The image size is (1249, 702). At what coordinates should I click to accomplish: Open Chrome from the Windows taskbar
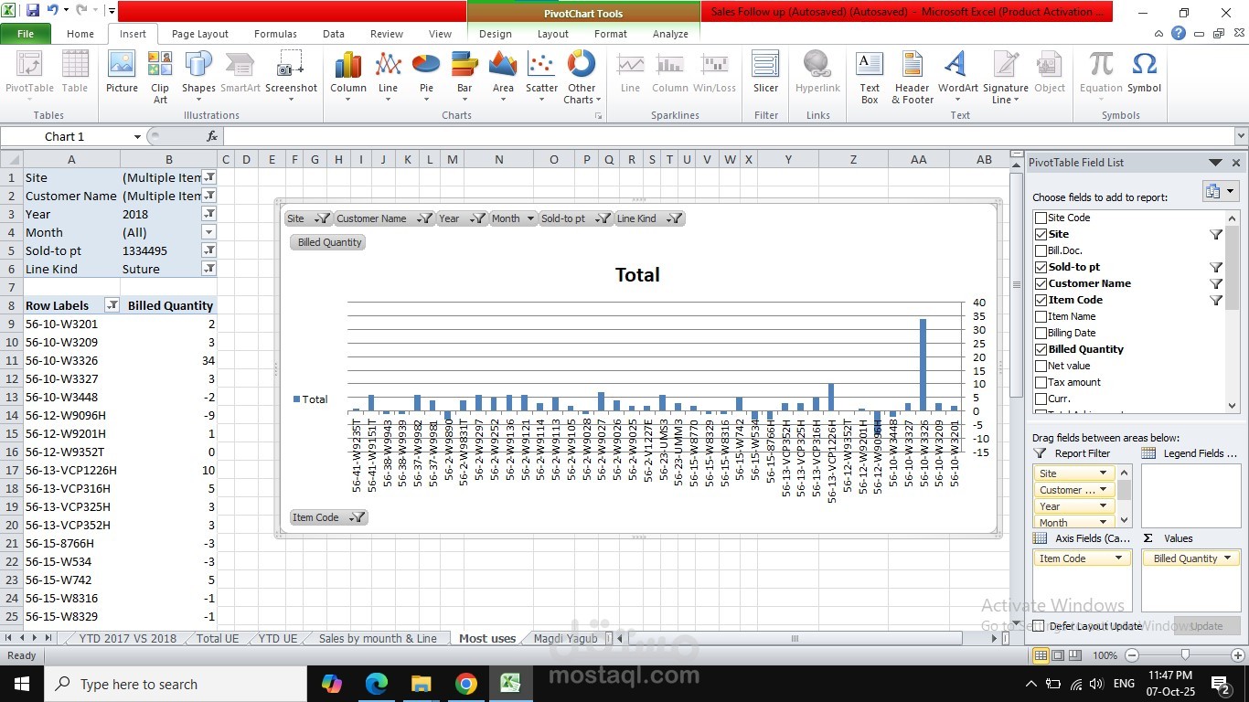pos(465,684)
